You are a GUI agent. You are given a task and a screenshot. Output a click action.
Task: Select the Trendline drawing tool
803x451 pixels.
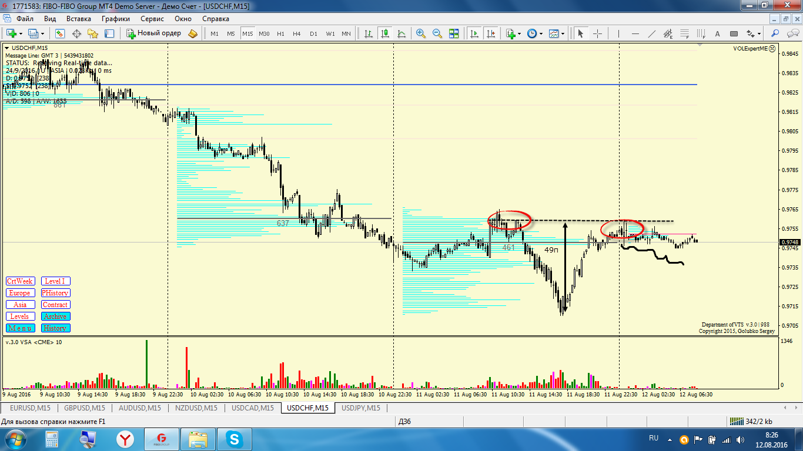651,33
